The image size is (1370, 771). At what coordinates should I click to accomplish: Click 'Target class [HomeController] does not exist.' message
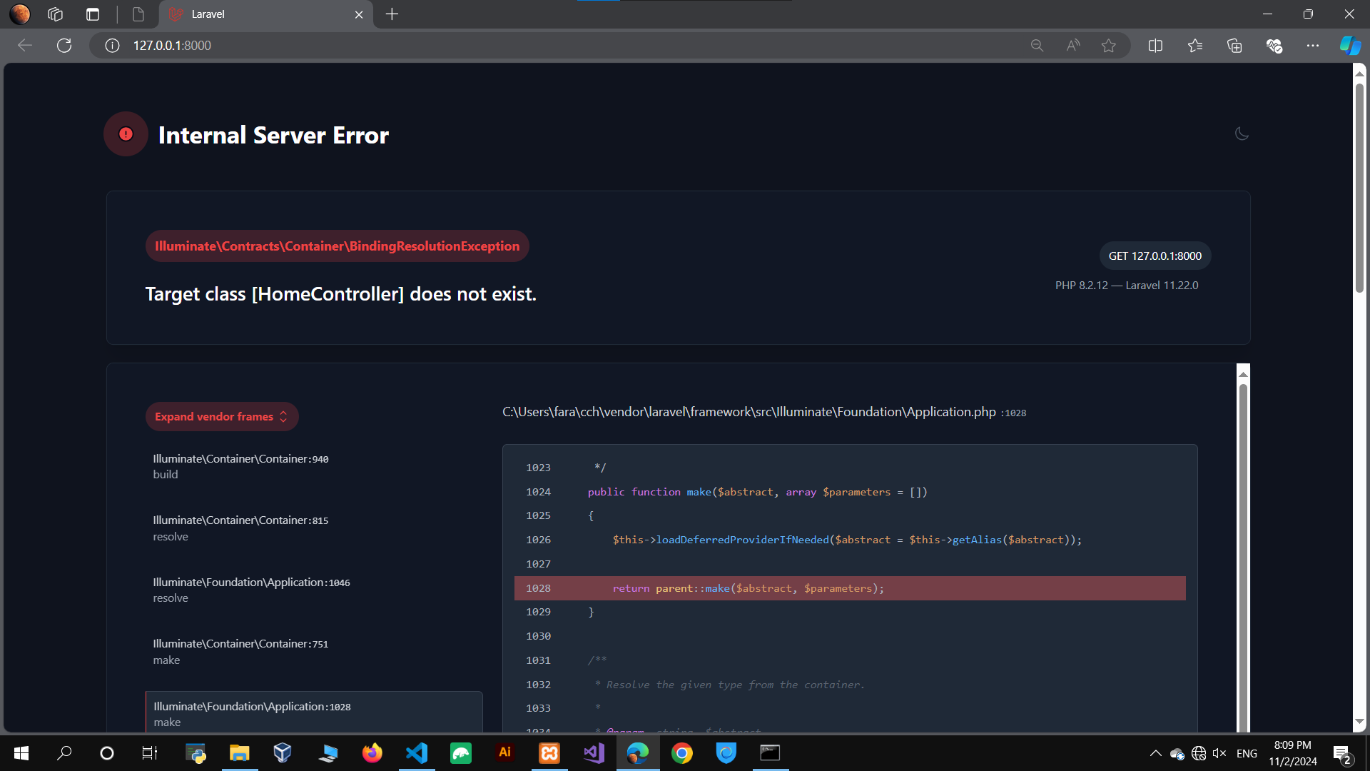coord(340,294)
